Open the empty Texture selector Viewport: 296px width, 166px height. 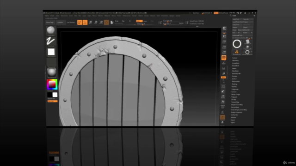pyautogui.click(x=51, y=63)
